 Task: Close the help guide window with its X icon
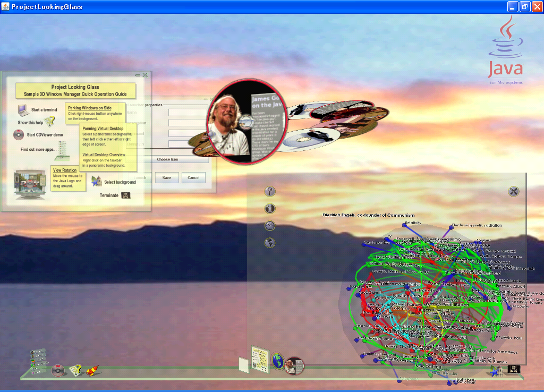145,75
